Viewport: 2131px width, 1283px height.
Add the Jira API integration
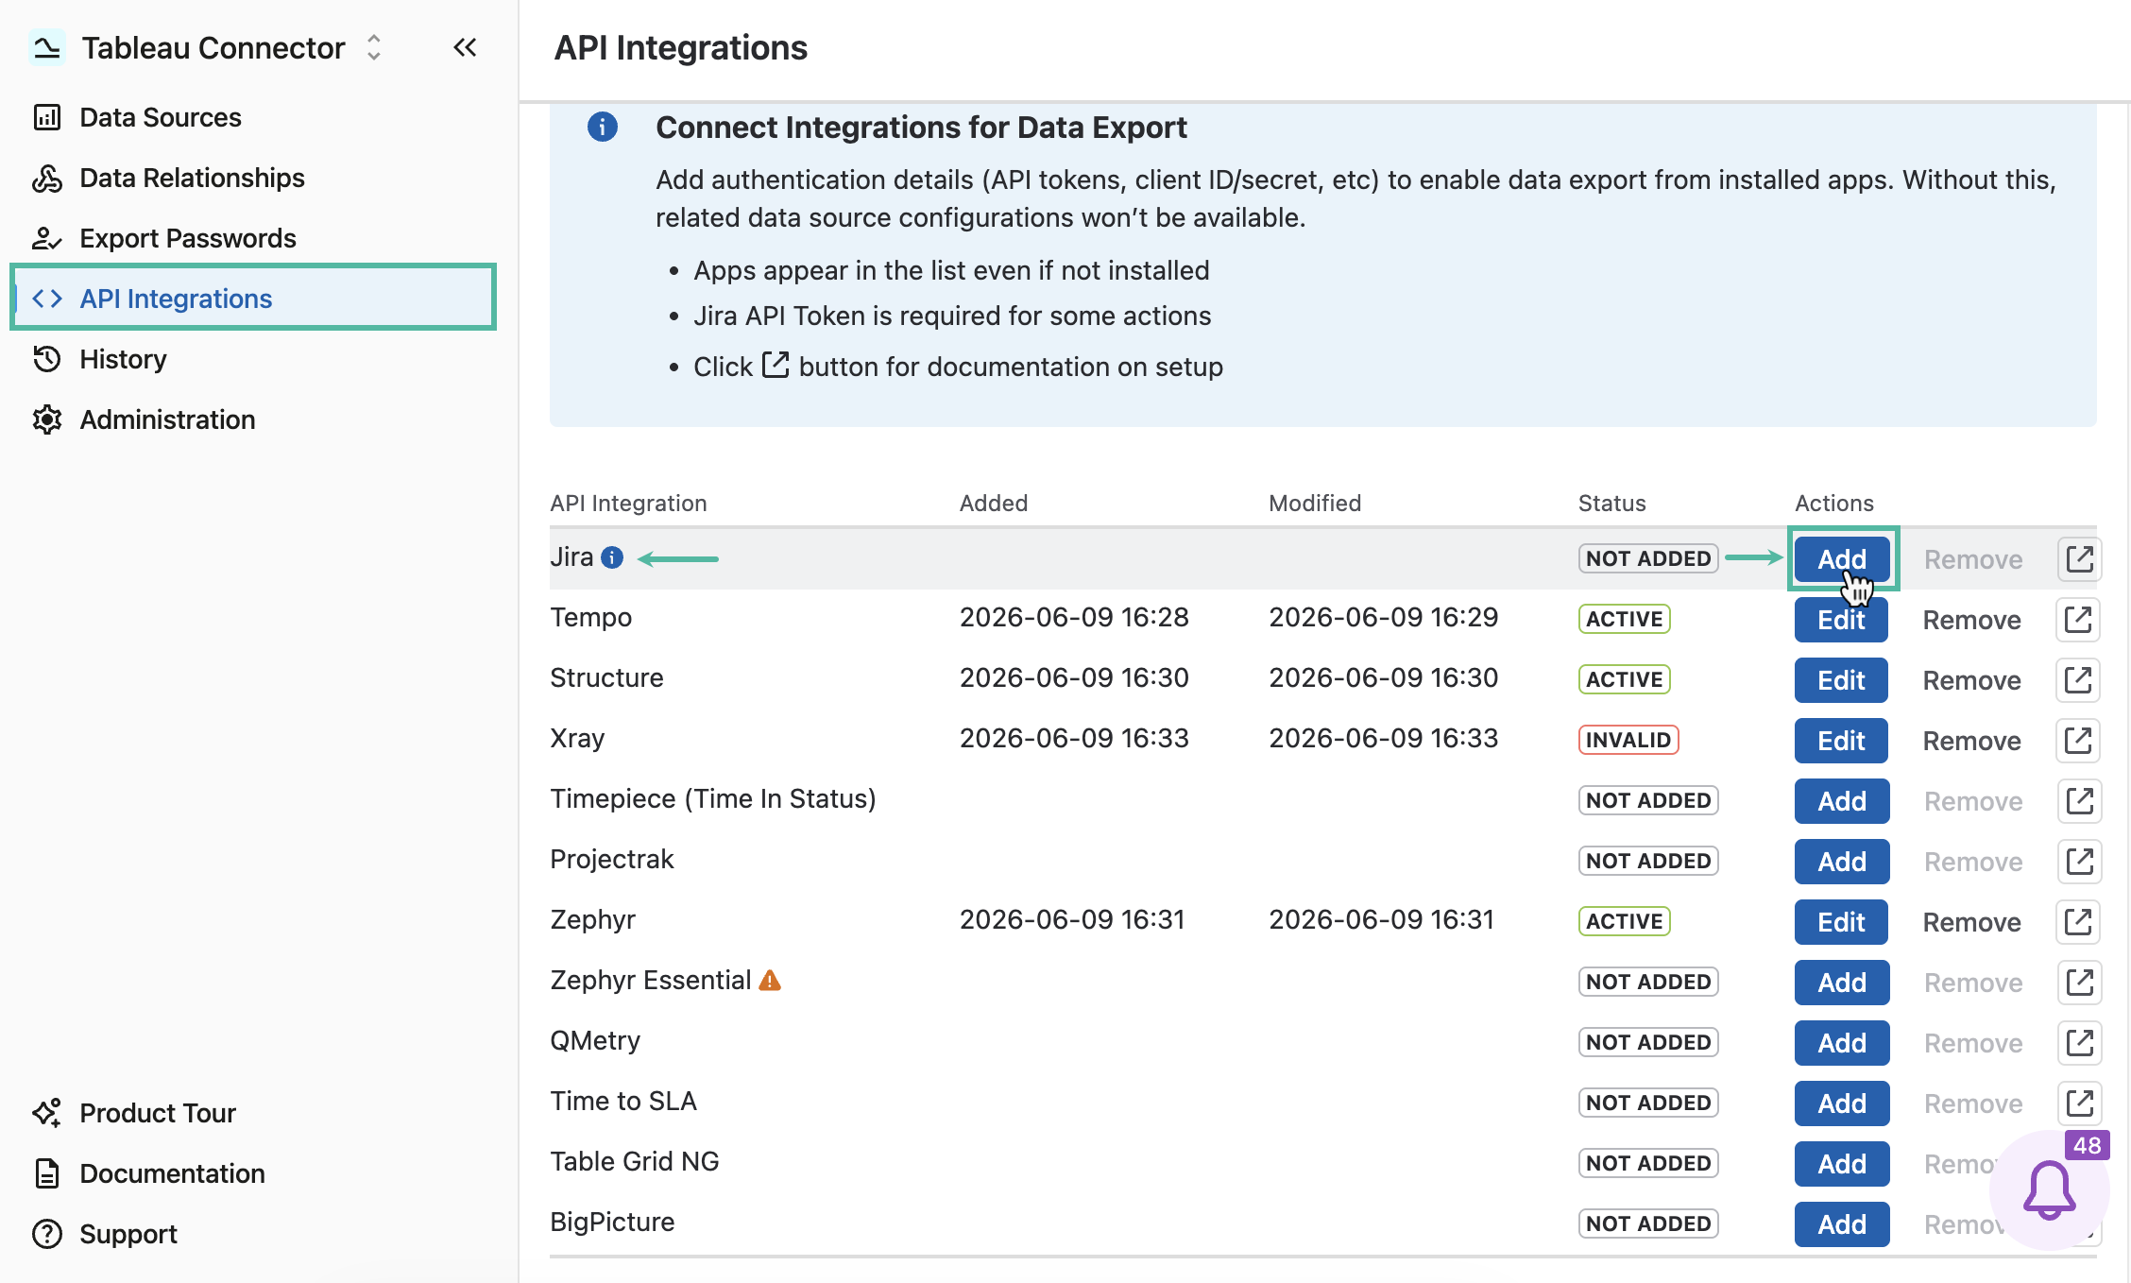click(1842, 559)
